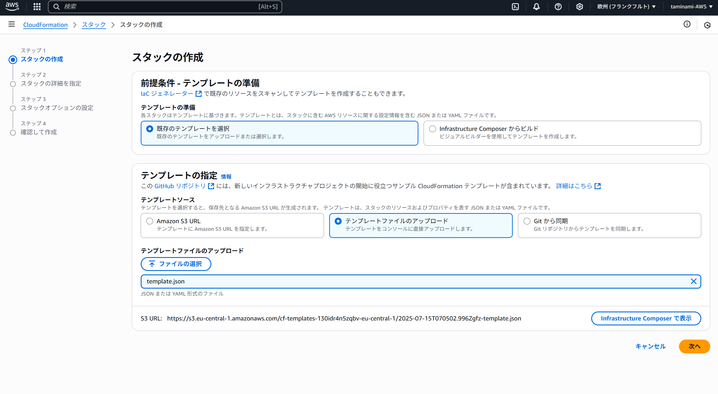Remove template.json with the X icon
The height and width of the screenshot is (394, 718).
[694, 281]
